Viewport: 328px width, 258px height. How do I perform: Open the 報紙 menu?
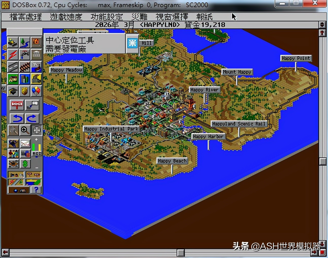point(204,17)
